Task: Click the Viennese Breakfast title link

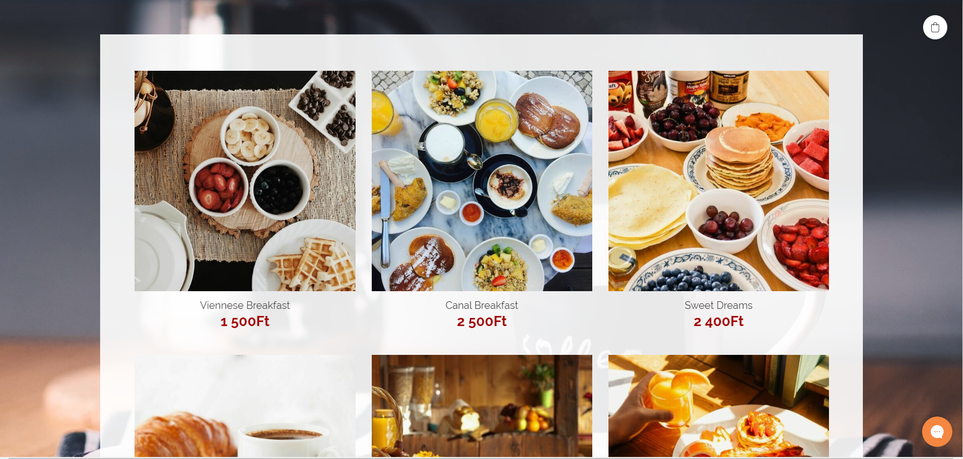Action: (x=245, y=305)
